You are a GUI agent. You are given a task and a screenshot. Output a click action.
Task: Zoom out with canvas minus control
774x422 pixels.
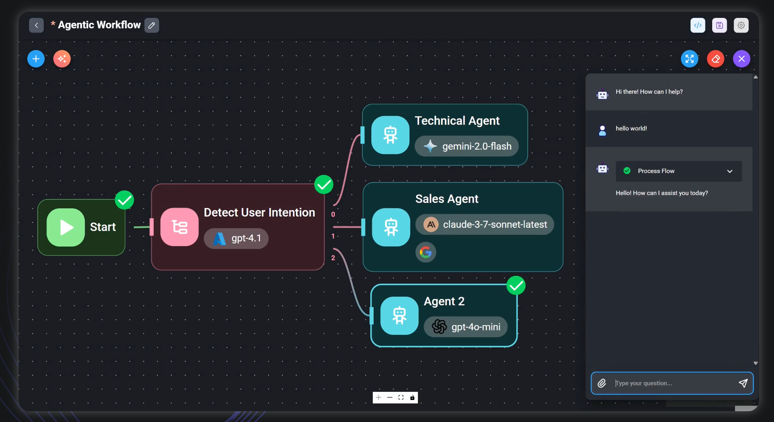pos(390,397)
